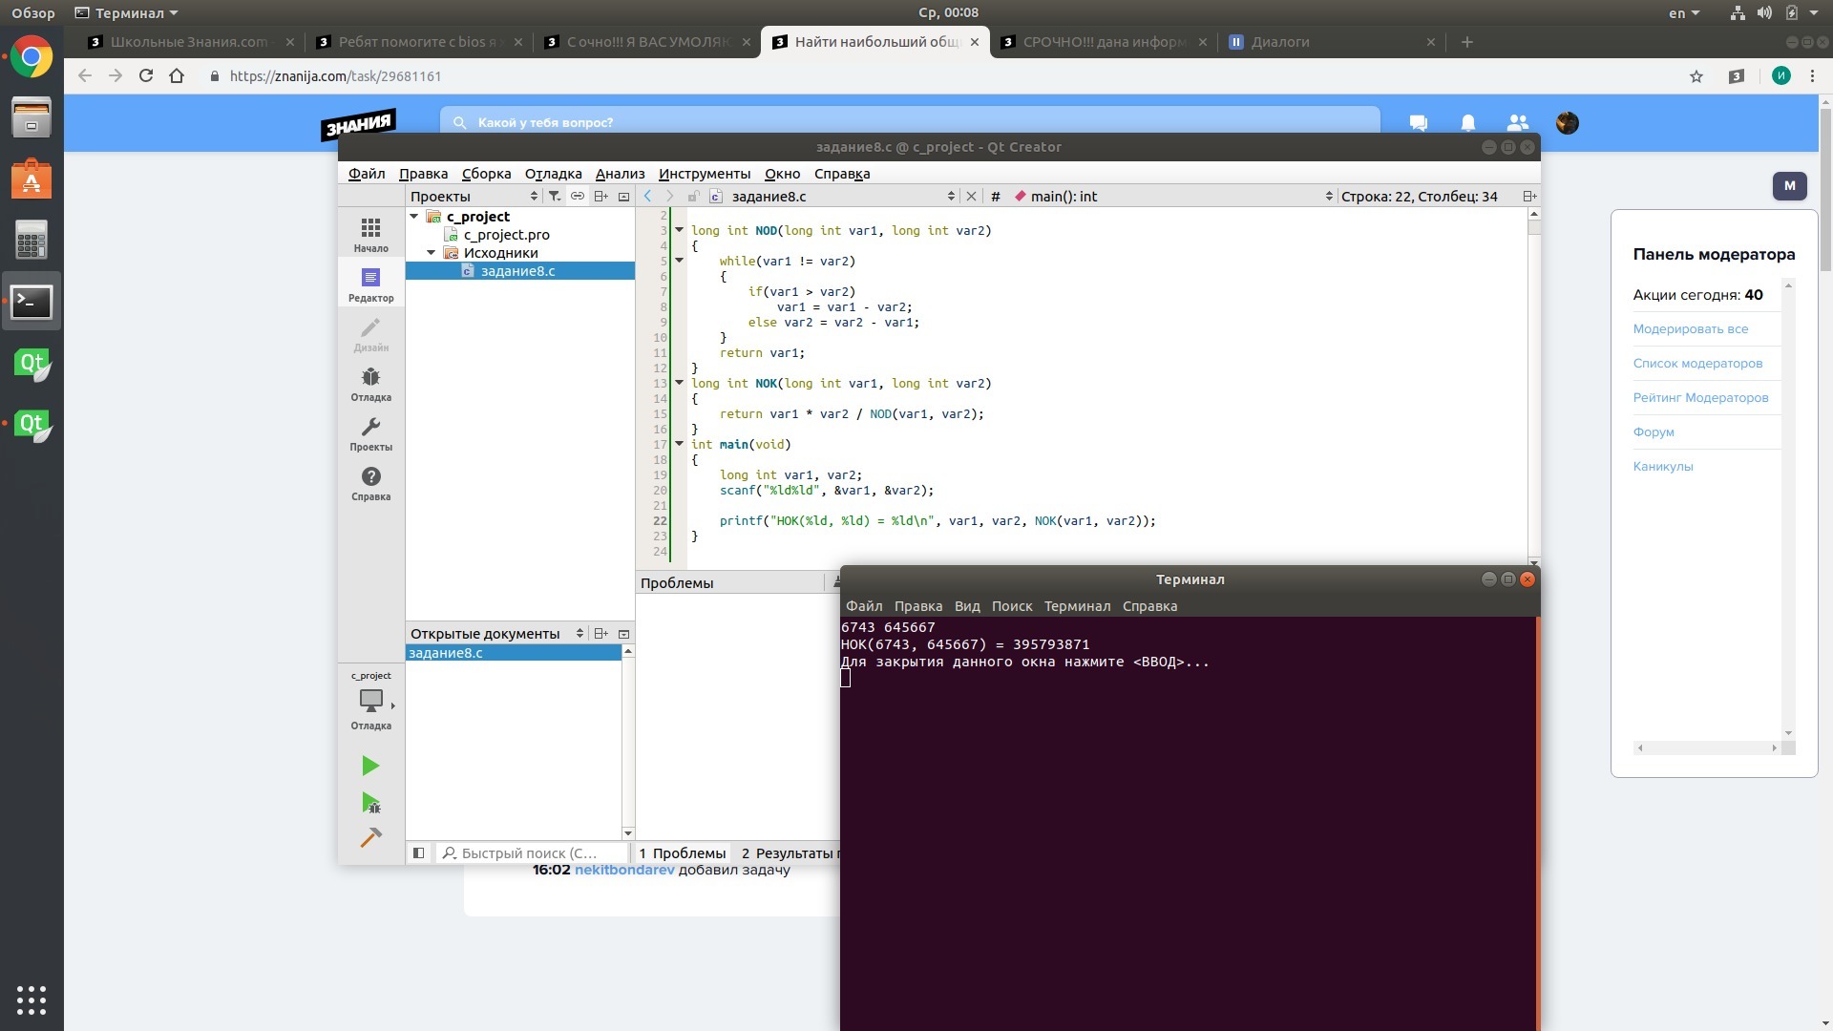Screen dimensions: 1833x1031
Task: Open the Модерировать все link
Action: 1690,328
